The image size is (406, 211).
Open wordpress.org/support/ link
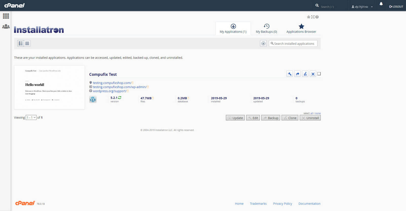[x=110, y=91]
